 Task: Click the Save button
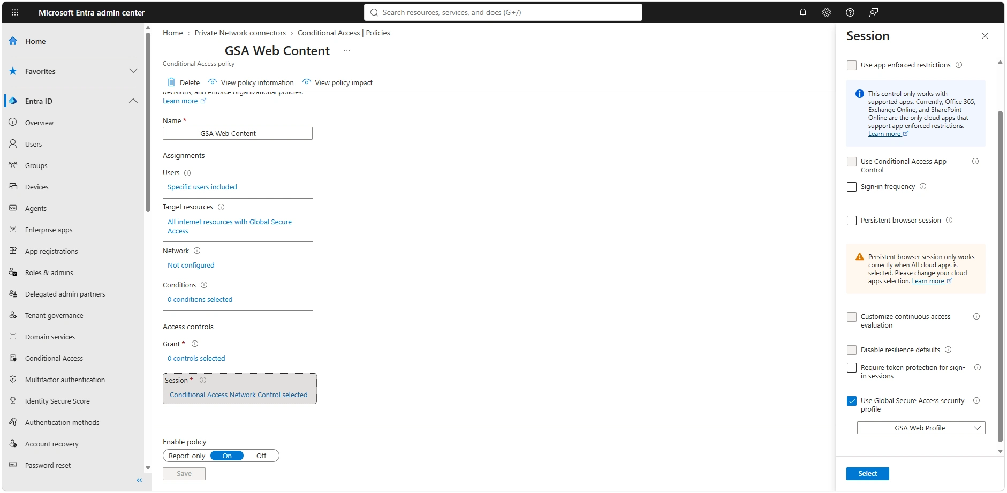pyautogui.click(x=184, y=474)
